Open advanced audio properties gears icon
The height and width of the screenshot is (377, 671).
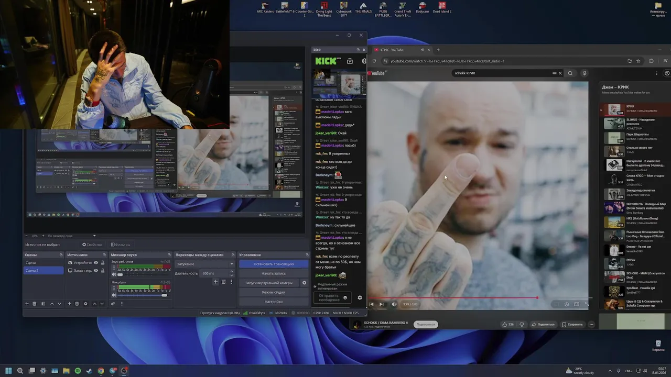(113, 304)
